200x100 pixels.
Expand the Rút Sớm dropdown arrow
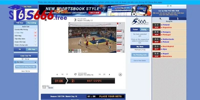tap(35, 62)
